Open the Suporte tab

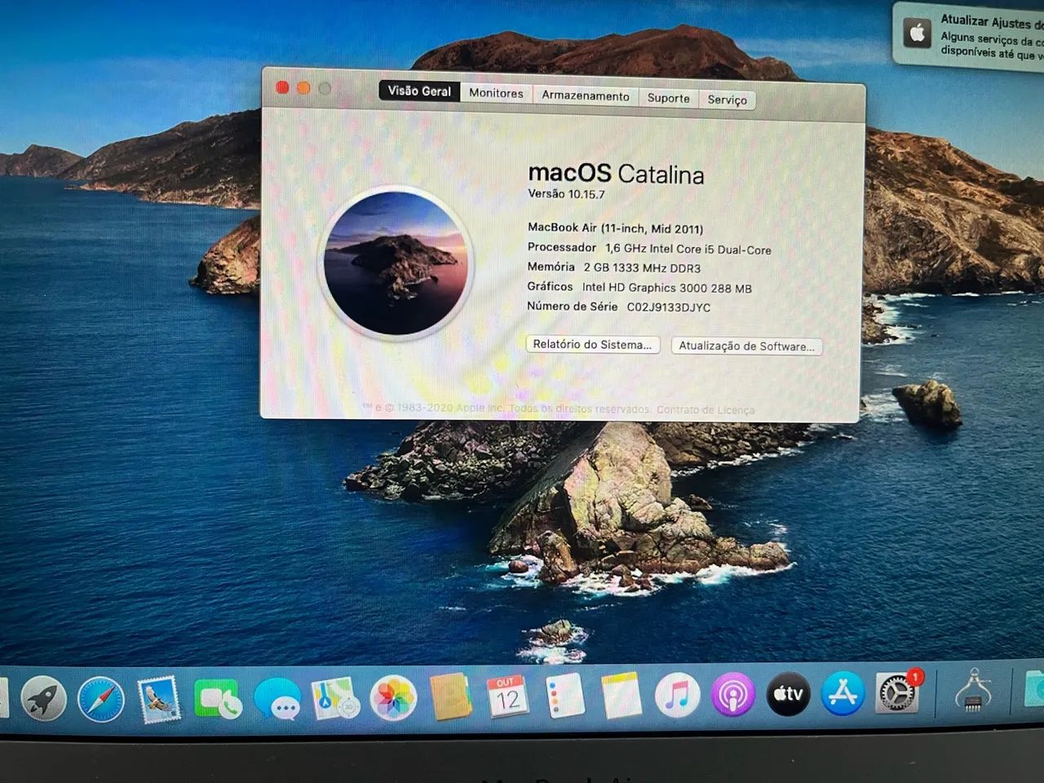tap(669, 98)
